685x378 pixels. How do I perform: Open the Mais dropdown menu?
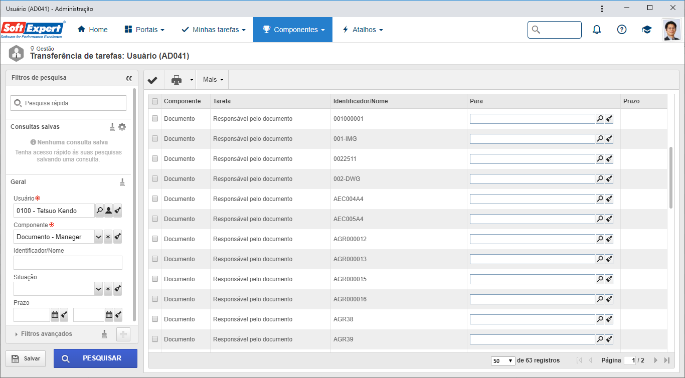(x=213, y=80)
